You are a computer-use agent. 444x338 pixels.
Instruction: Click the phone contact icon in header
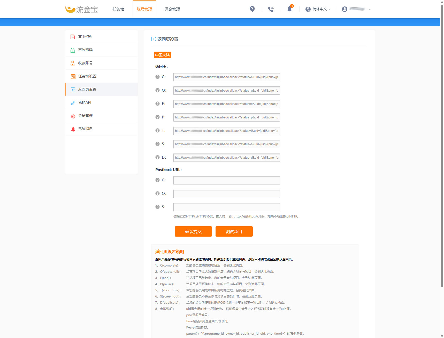[271, 9]
